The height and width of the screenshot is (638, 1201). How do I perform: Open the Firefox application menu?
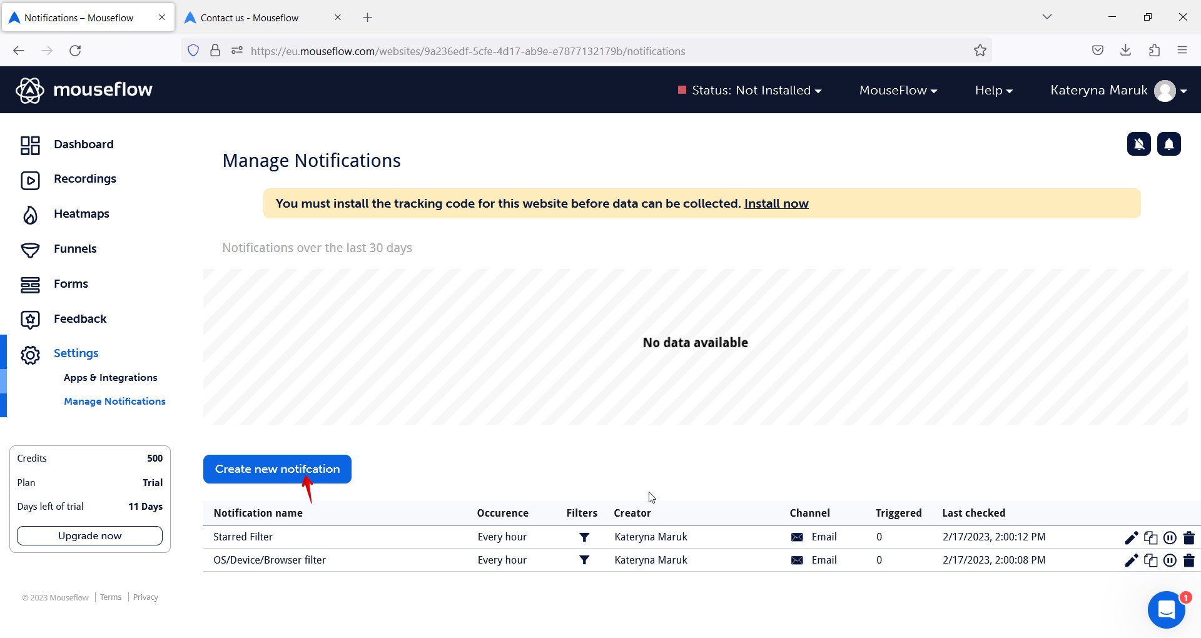click(1182, 51)
